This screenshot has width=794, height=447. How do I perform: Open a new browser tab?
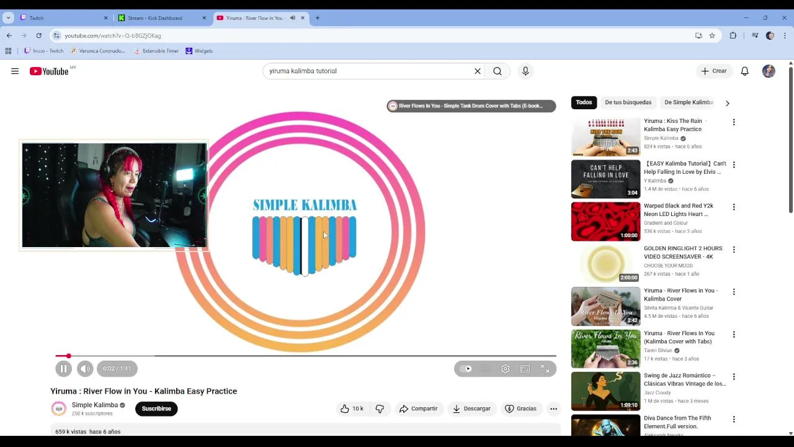click(x=317, y=18)
